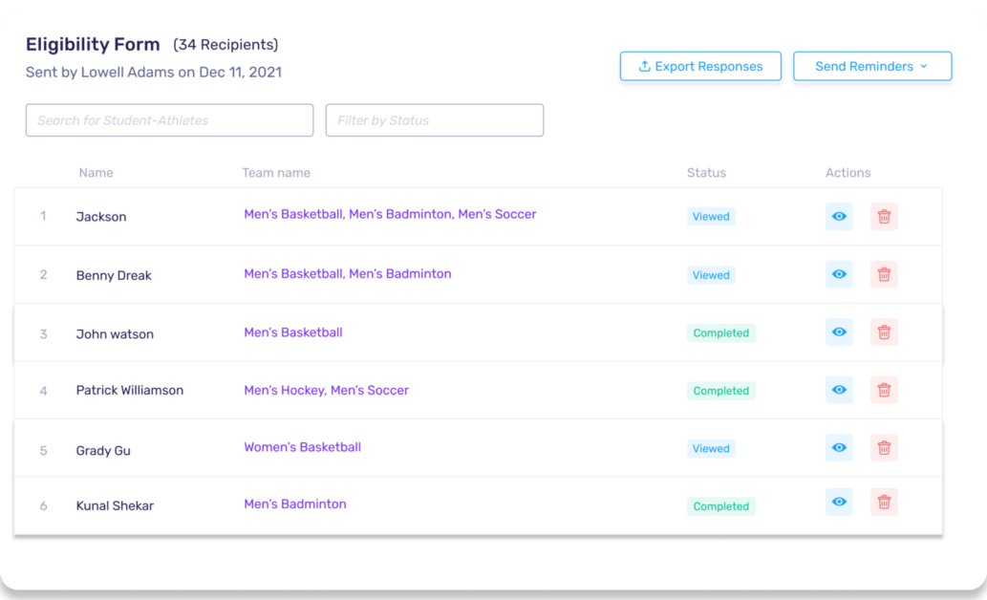
Task: Select the Name column header
Action: 96,172
